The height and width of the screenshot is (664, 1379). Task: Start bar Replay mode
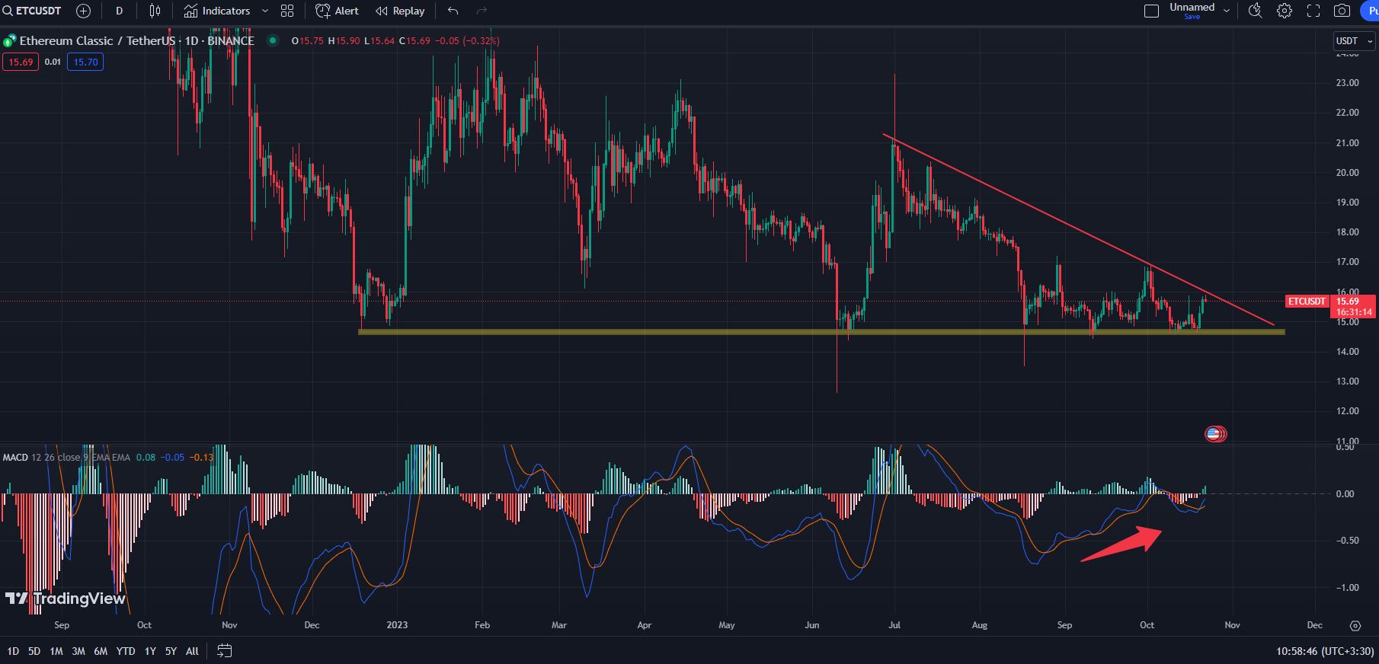click(400, 11)
